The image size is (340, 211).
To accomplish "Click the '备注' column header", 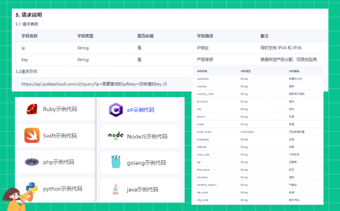I will (x=264, y=36).
